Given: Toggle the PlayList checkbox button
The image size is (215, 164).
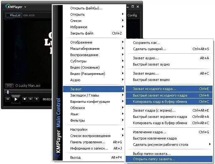Looking at the screenshot, I should 13,15.
